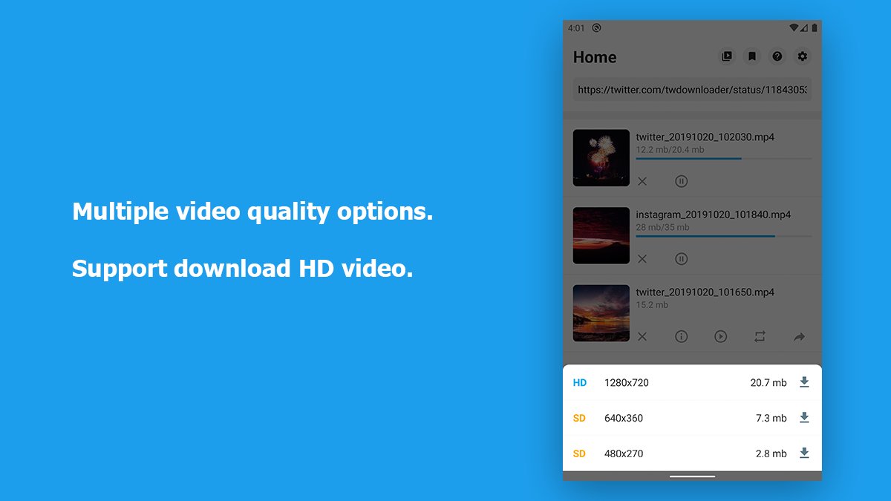
Task: Download the SD 640x360 version
Action: pyautogui.click(x=804, y=418)
